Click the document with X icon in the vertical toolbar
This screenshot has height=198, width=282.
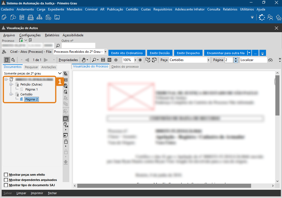tap(66, 92)
